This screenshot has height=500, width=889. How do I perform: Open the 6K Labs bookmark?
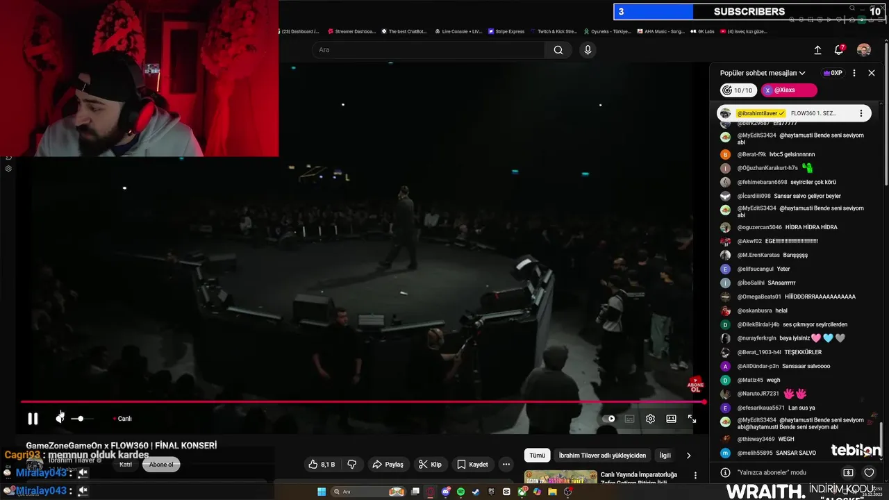click(x=702, y=31)
